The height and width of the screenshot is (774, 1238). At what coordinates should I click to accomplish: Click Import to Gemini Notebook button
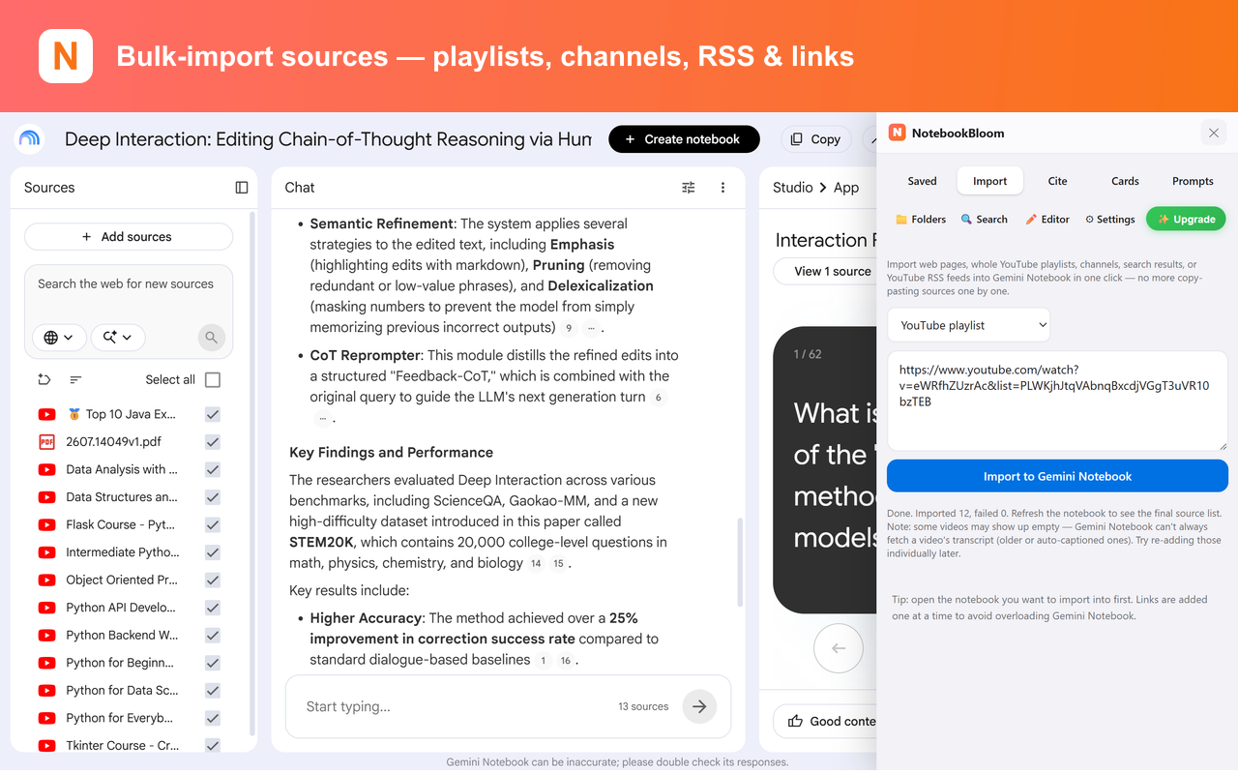point(1057,476)
